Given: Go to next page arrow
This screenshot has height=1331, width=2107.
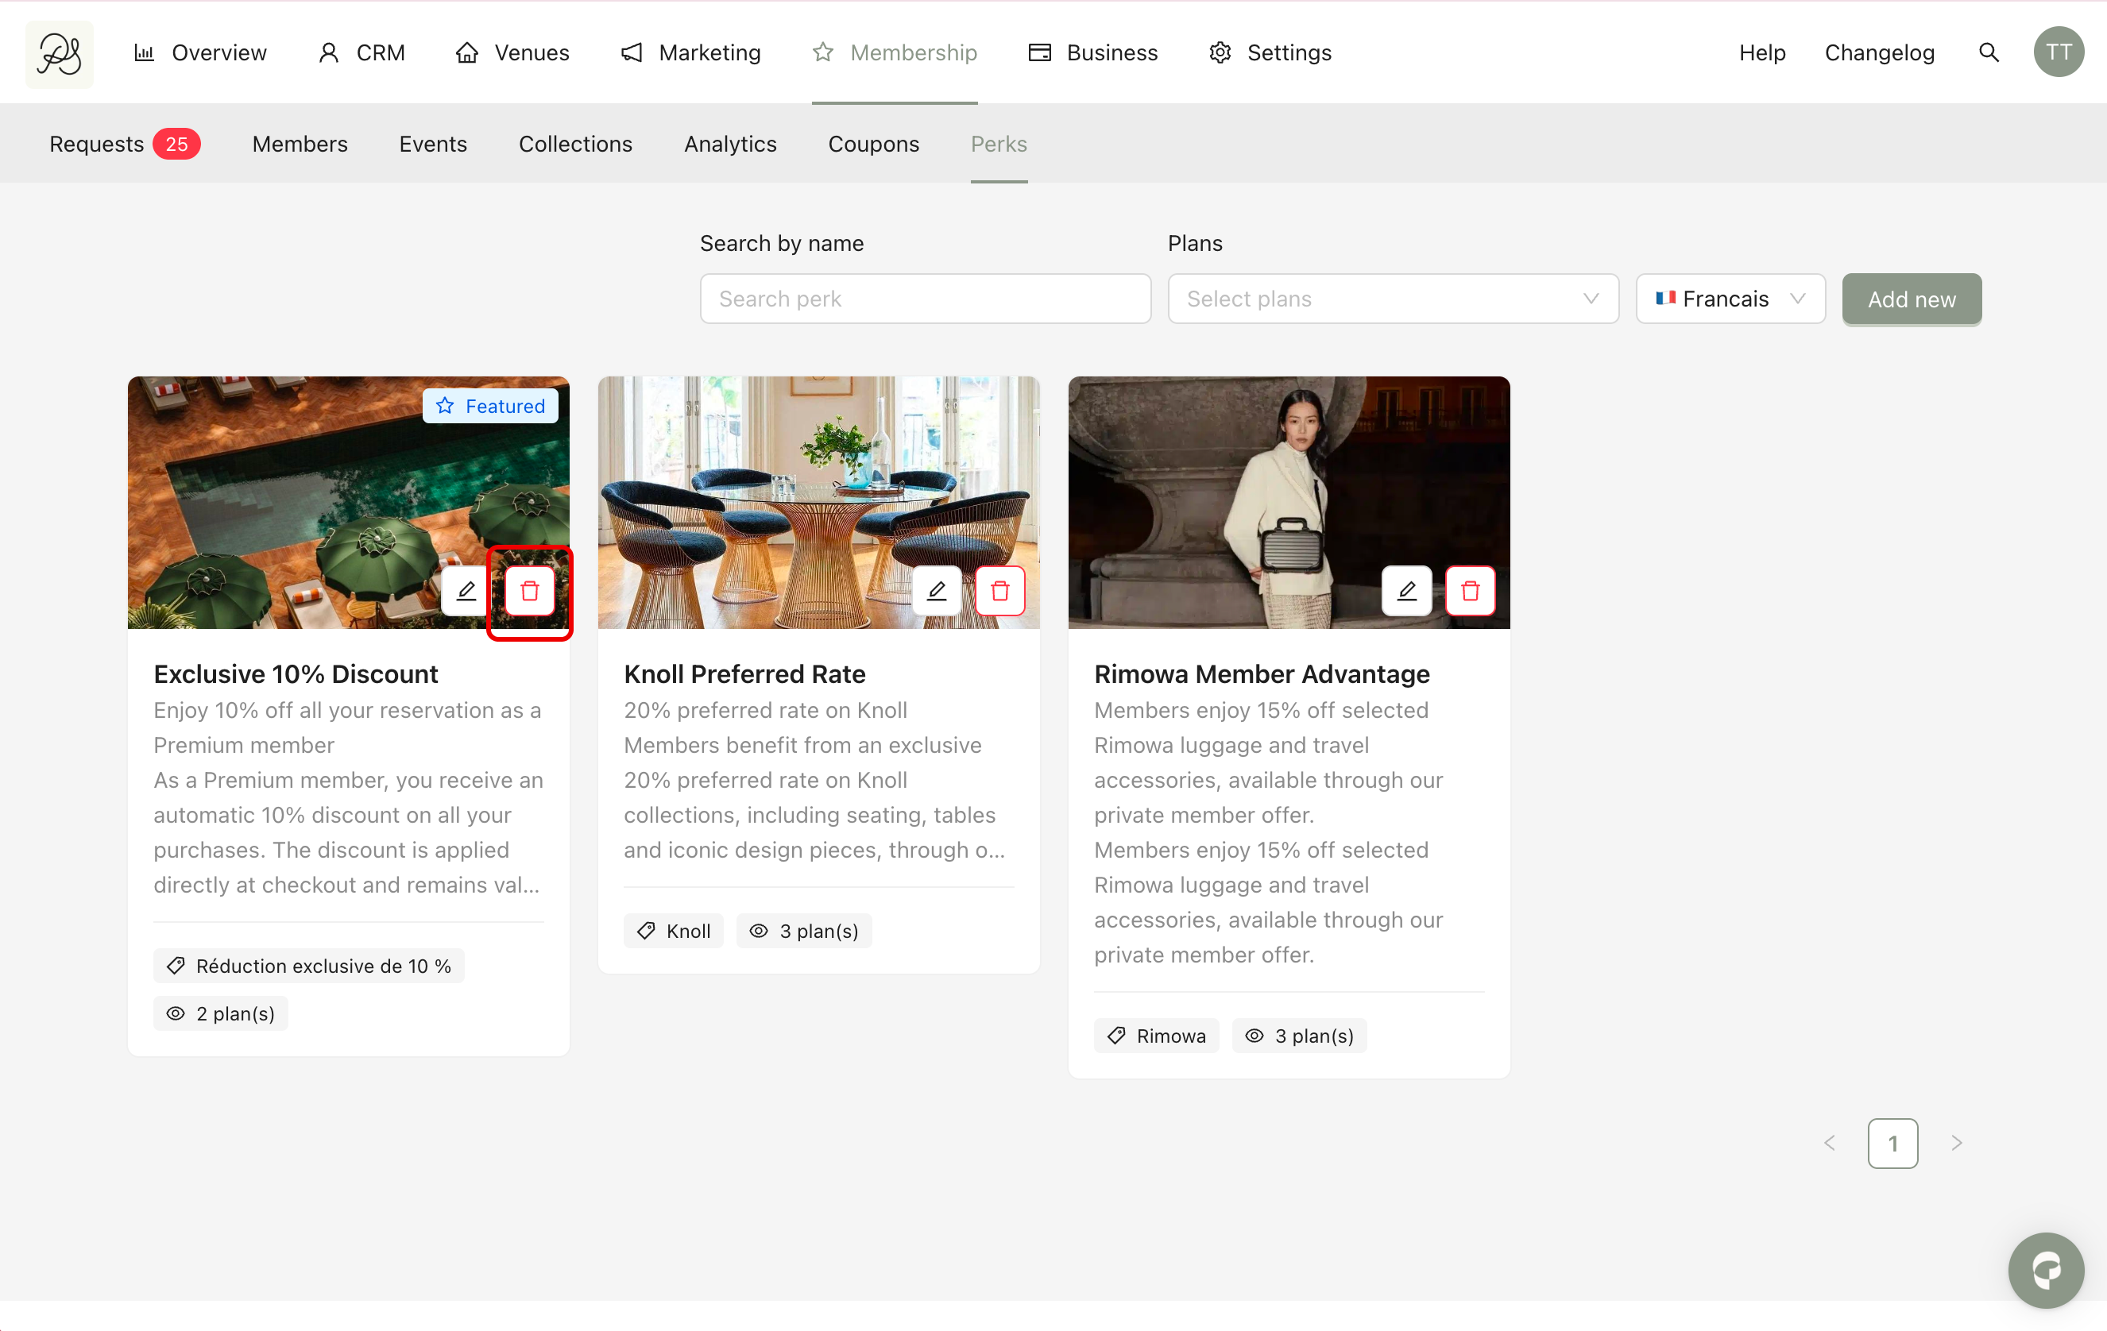Looking at the screenshot, I should pos(1957,1143).
